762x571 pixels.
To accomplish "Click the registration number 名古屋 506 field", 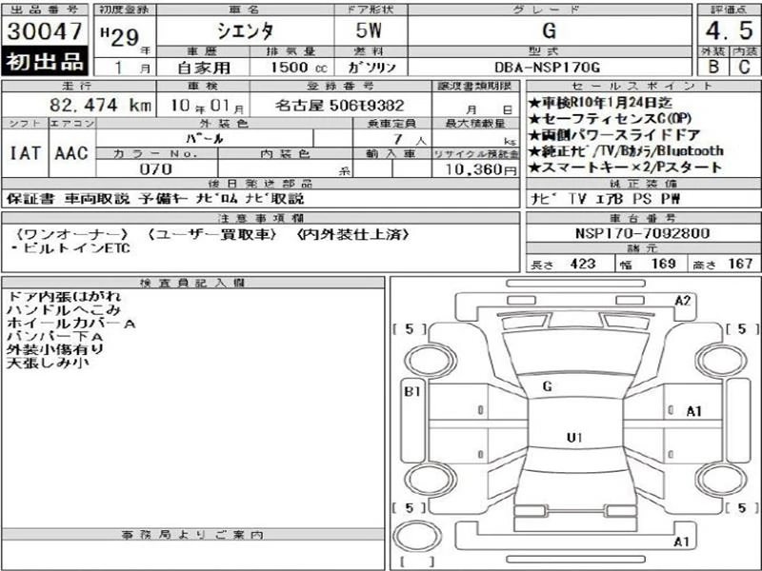I will coord(325,106).
